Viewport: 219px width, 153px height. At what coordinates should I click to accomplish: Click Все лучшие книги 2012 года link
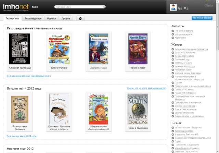[x=22, y=136]
